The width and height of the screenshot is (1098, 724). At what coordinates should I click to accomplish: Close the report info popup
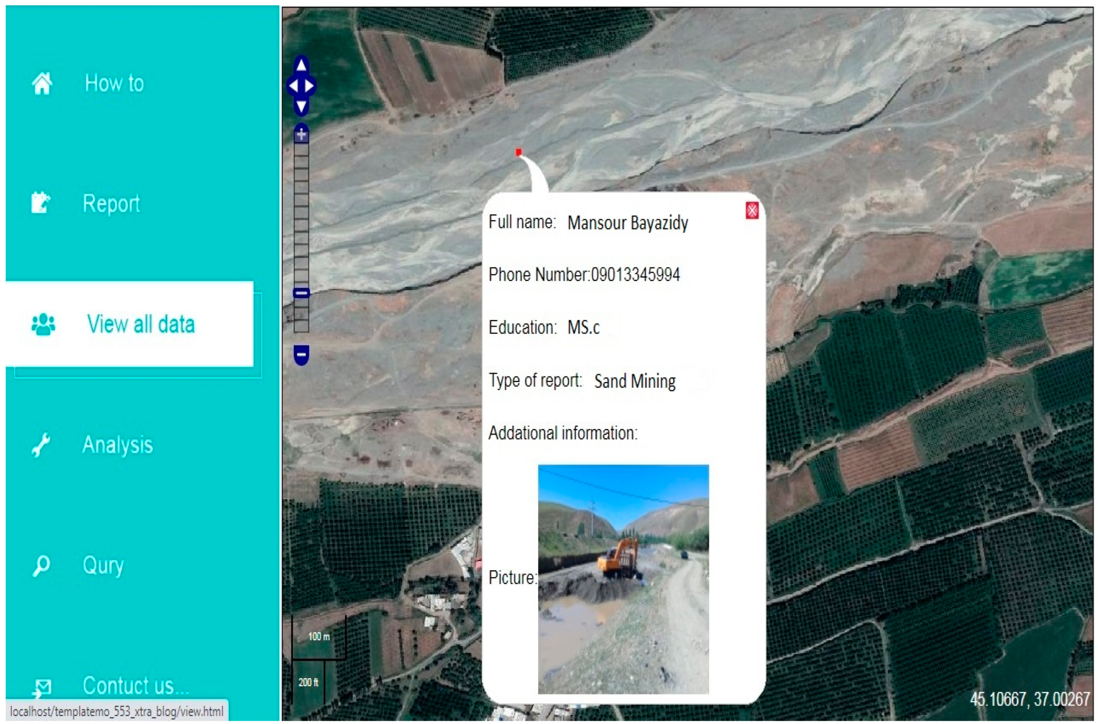tap(752, 211)
